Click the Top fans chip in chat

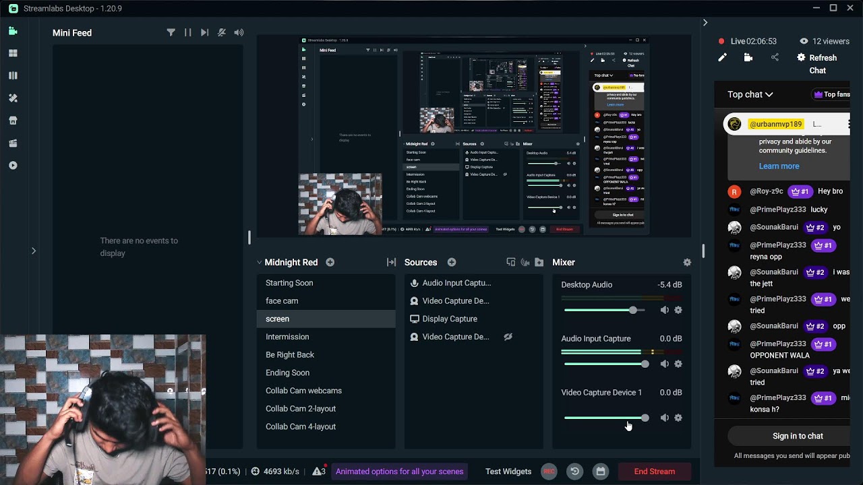tap(832, 94)
